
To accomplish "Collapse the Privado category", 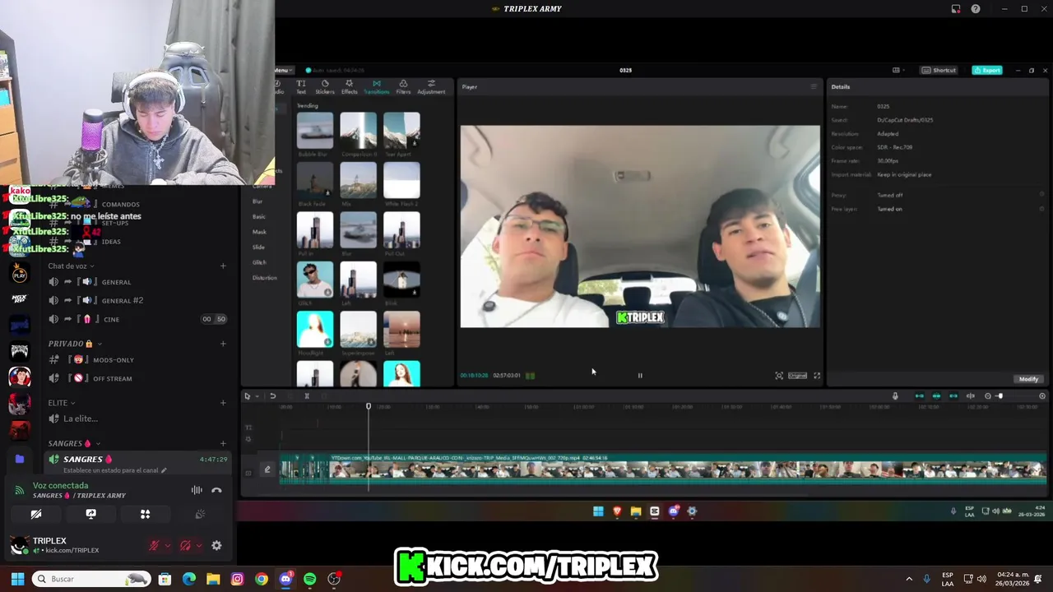I will (x=74, y=343).
